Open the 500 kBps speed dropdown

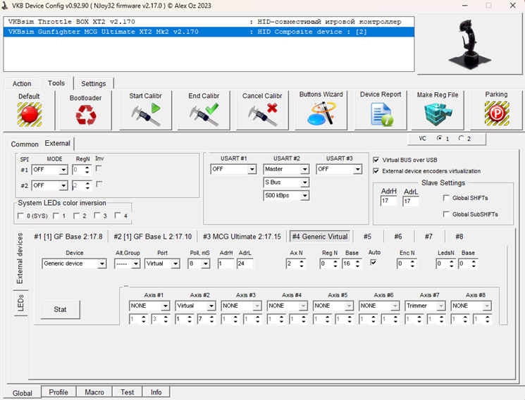(x=304, y=196)
